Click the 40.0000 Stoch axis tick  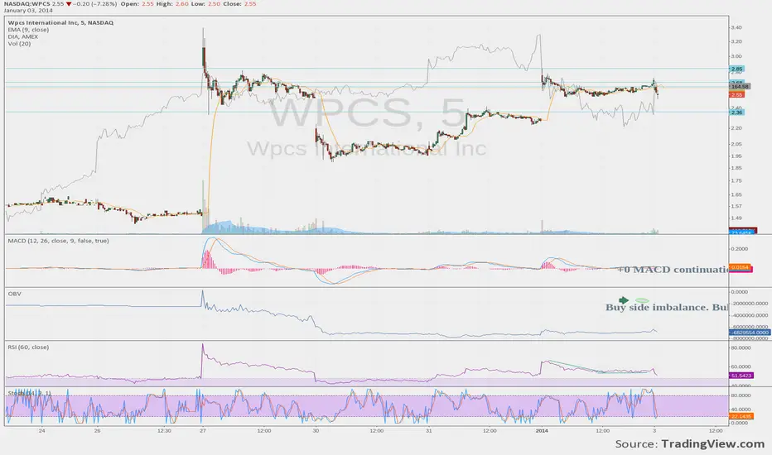(741, 409)
